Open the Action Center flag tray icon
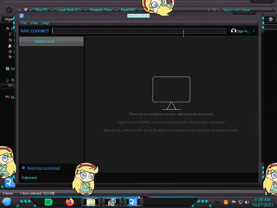 click(234, 202)
